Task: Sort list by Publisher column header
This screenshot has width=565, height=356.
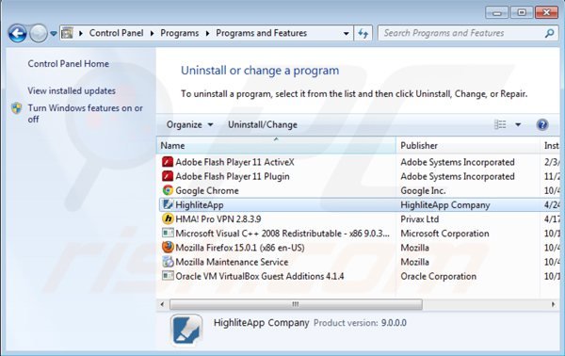Action: (x=468, y=146)
